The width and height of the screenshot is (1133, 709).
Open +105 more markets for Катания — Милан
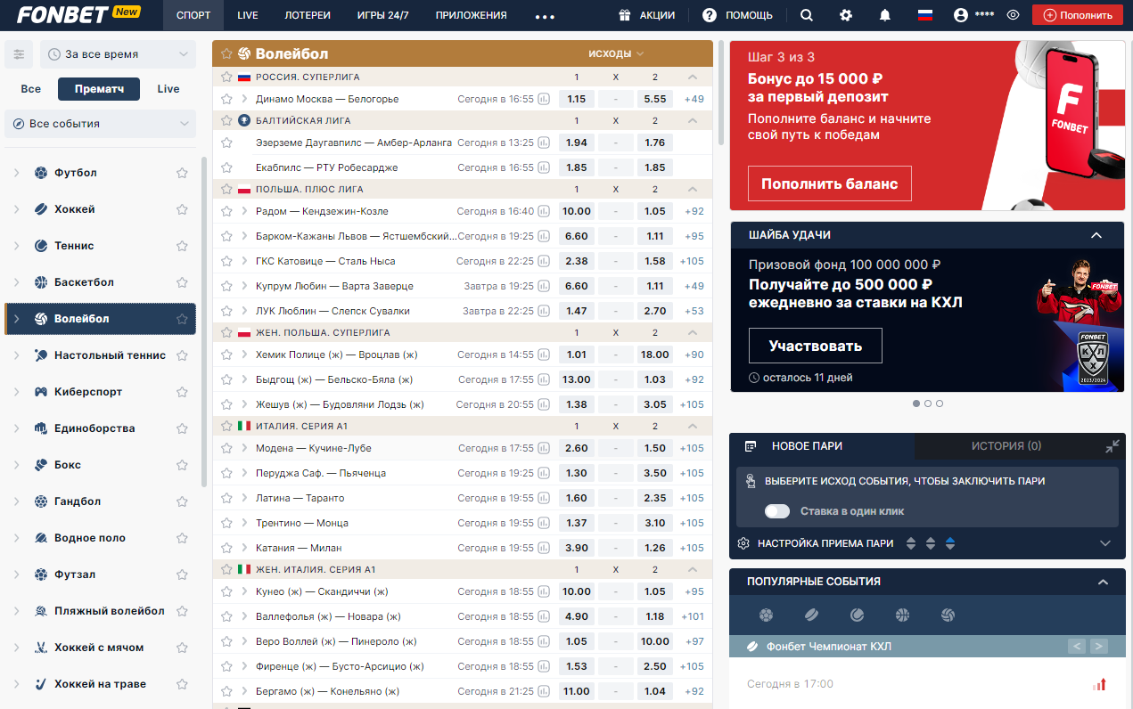click(x=692, y=548)
